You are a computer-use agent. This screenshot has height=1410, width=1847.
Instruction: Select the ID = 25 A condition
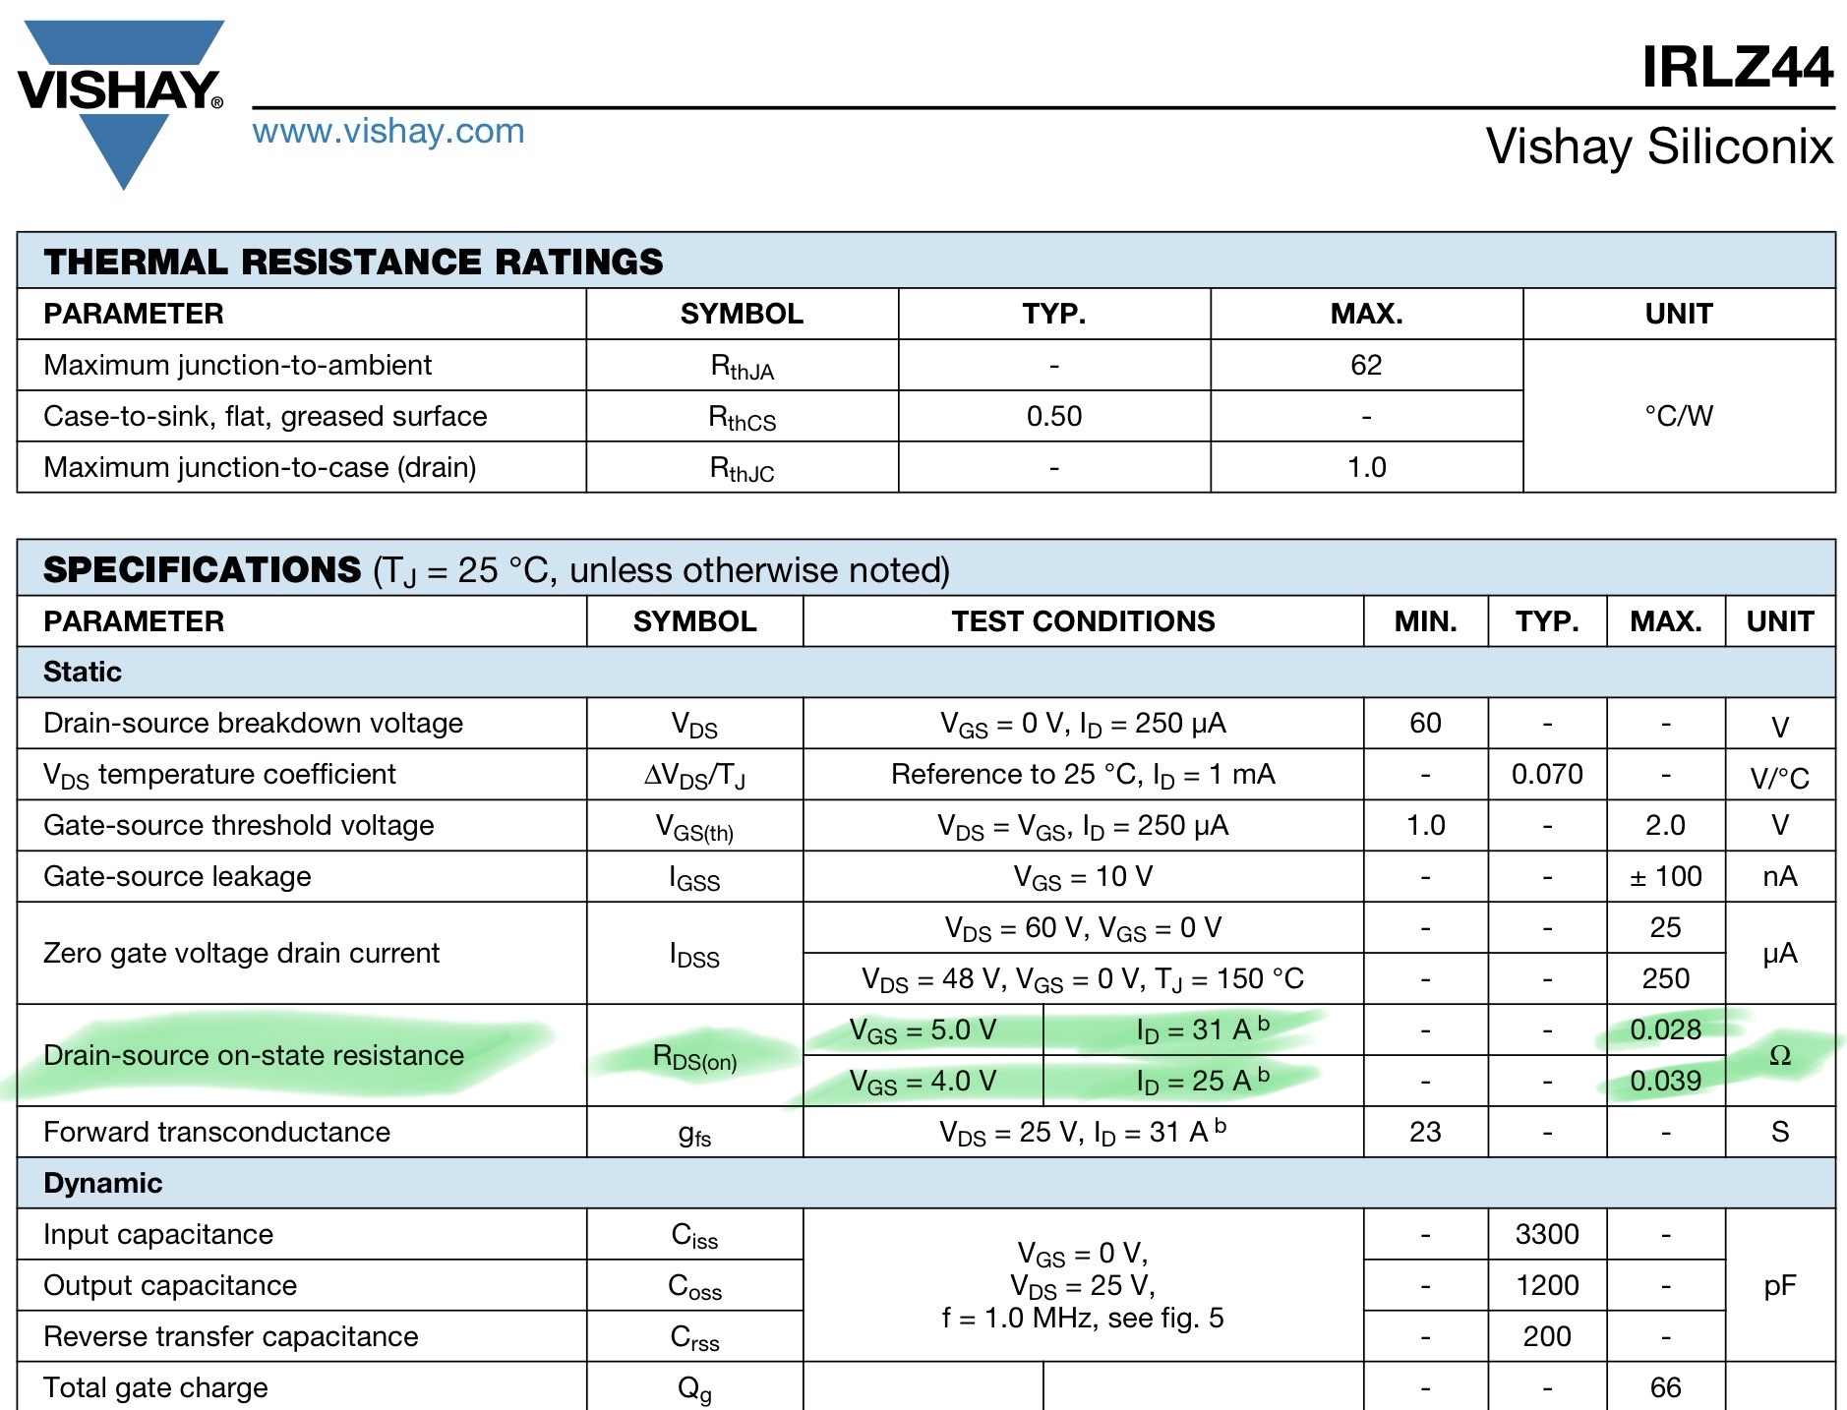pos(1203,1081)
